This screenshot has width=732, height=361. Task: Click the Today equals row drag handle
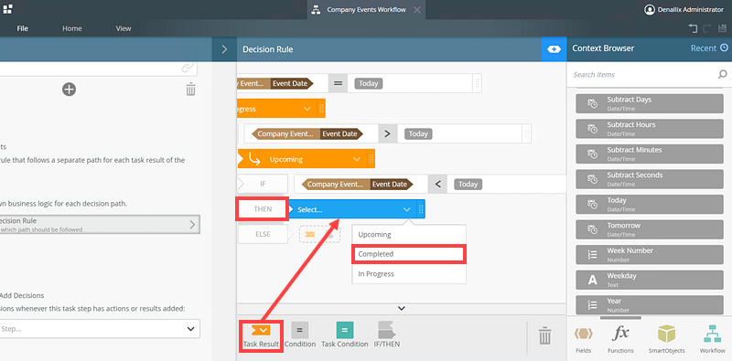click(477, 83)
